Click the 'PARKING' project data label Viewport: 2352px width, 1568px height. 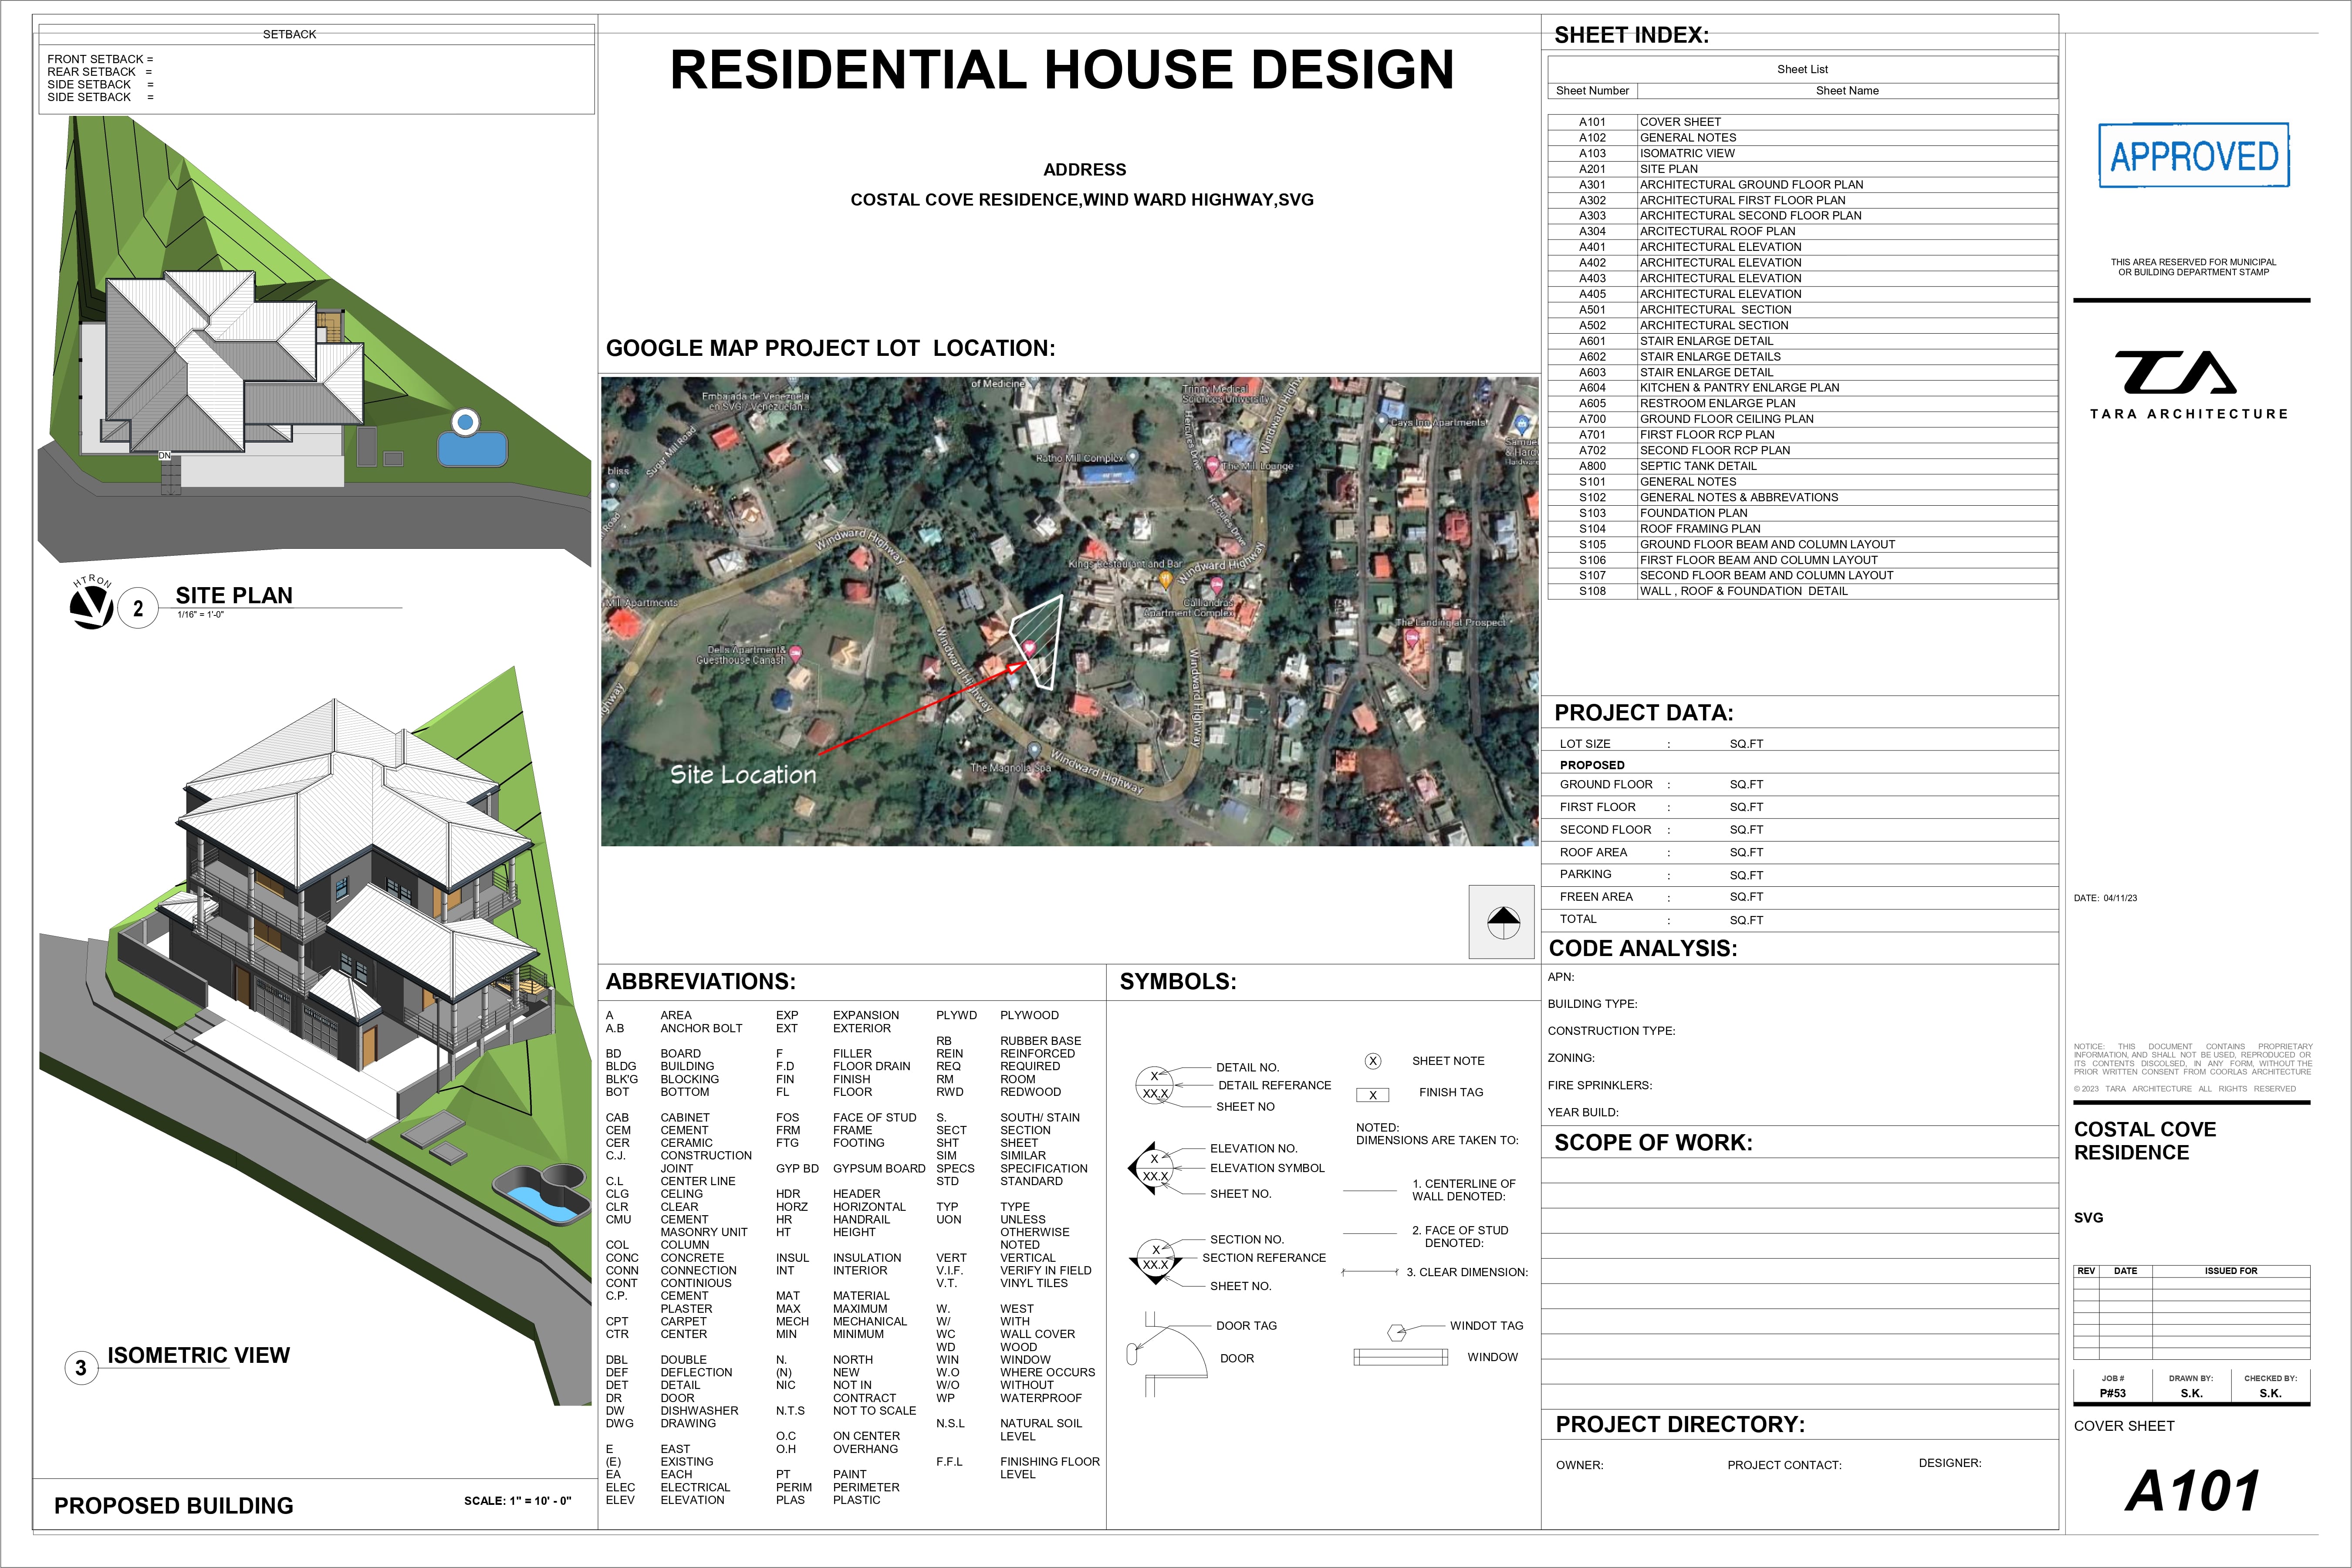tap(1585, 874)
